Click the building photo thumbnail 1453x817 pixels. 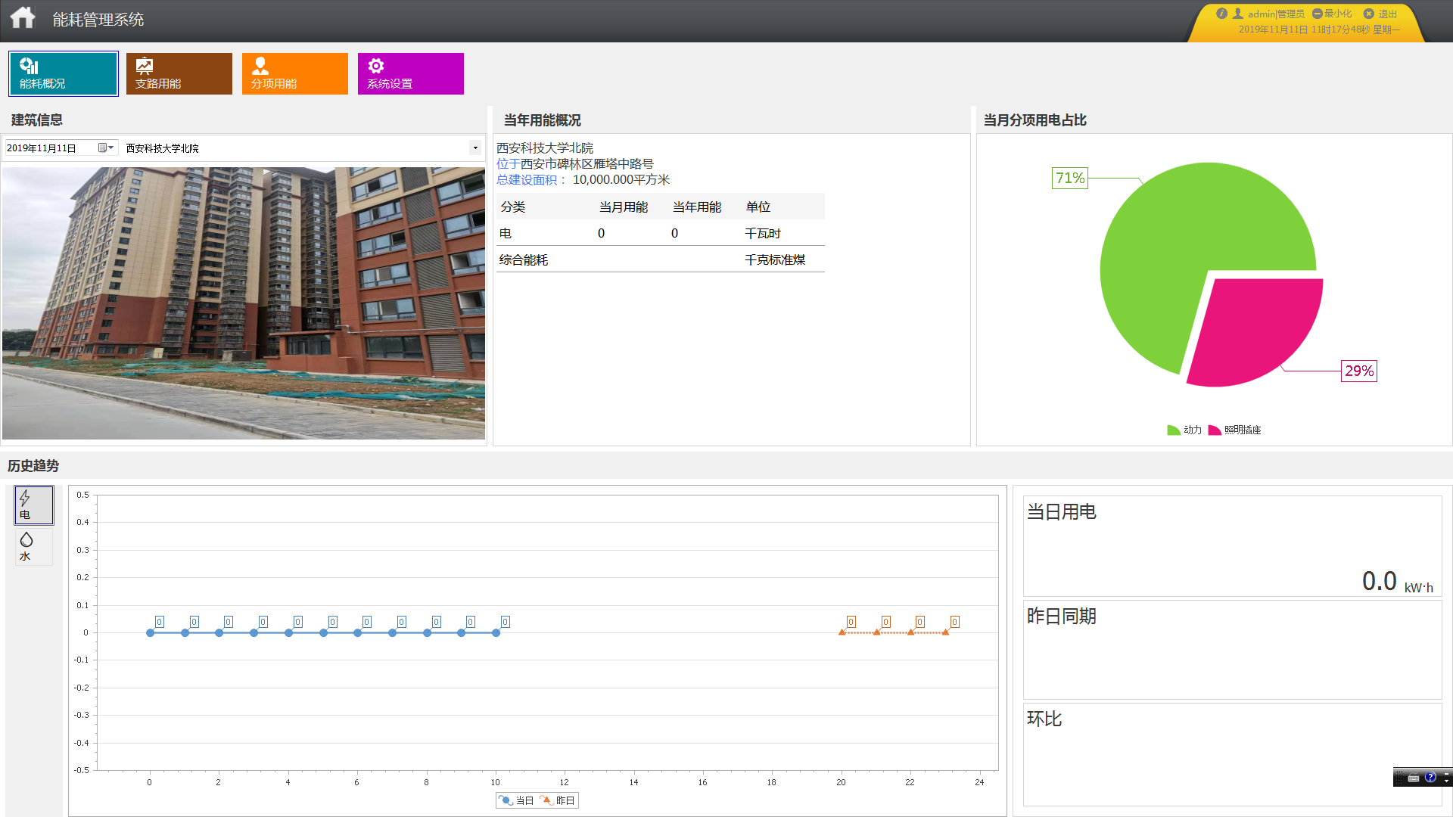244,303
